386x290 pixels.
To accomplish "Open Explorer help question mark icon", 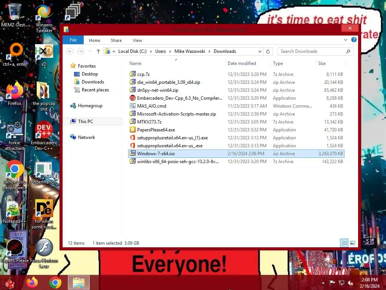I will [x=354, y=40].
